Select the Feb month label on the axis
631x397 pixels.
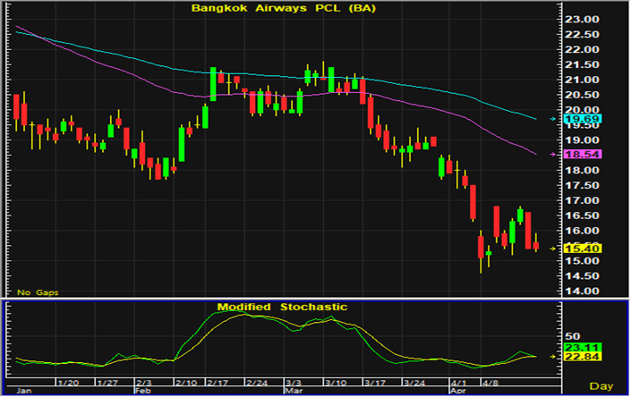click(x=142, y=391)
